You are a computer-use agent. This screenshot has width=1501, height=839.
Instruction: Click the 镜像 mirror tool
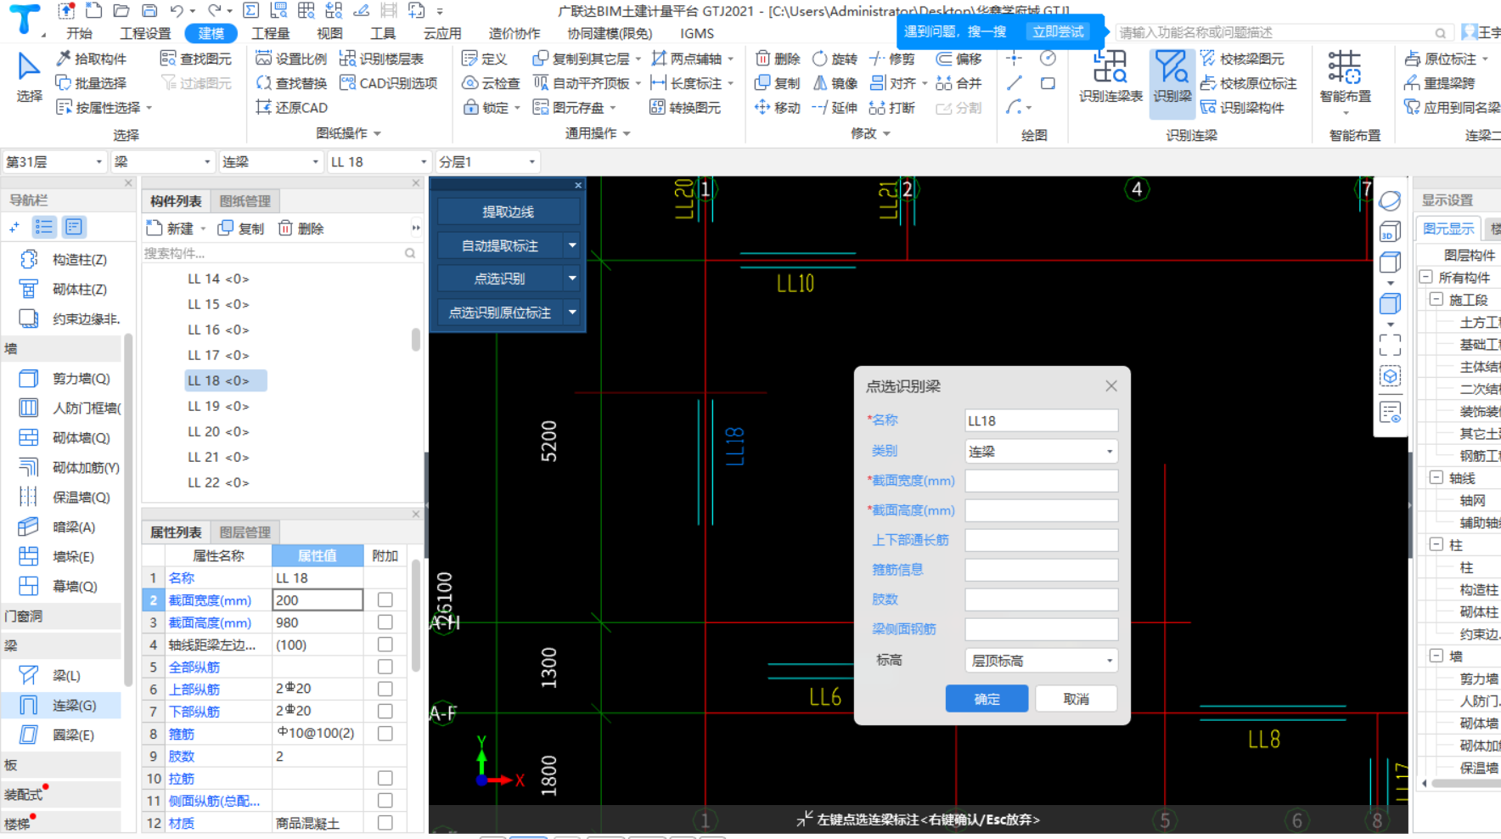835,83
